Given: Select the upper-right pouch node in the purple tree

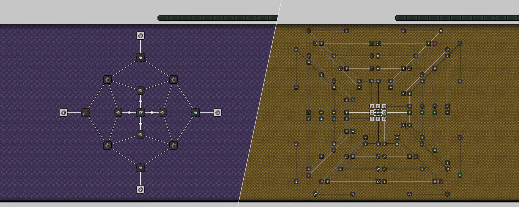Looking at the screenshot, I should [174, 80].
